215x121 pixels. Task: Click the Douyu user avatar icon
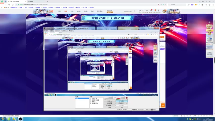pos(164,11)
